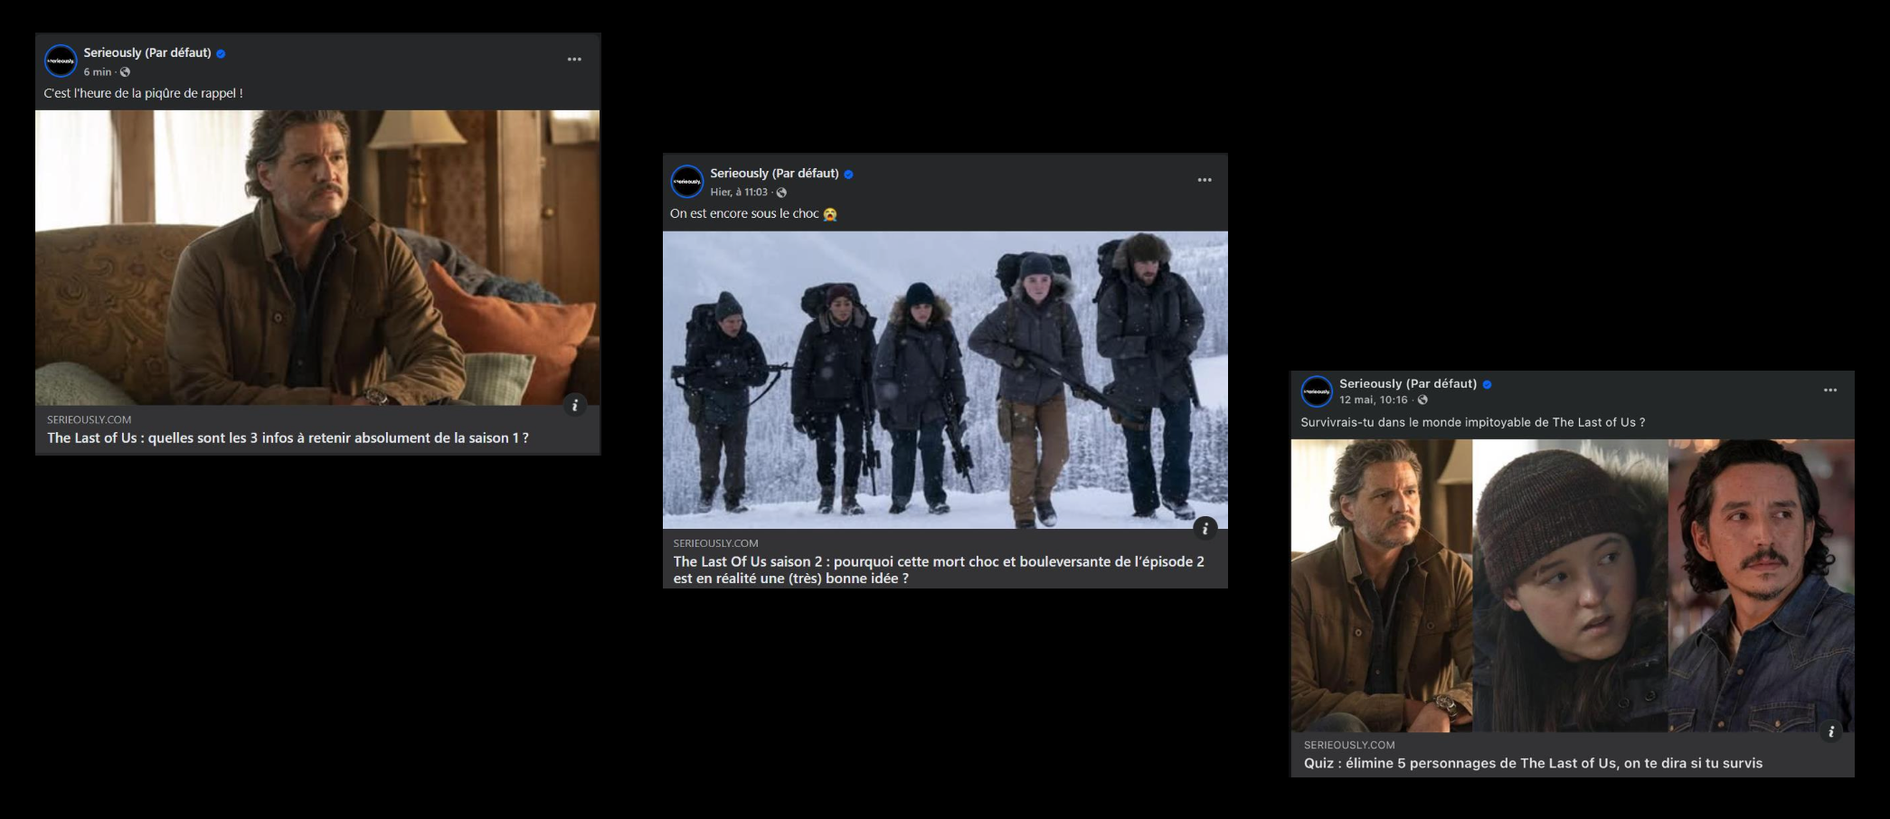Click the globe privacy icon beside "Hier, à 11:03"

pyautogui.click(x=781, y=193)
